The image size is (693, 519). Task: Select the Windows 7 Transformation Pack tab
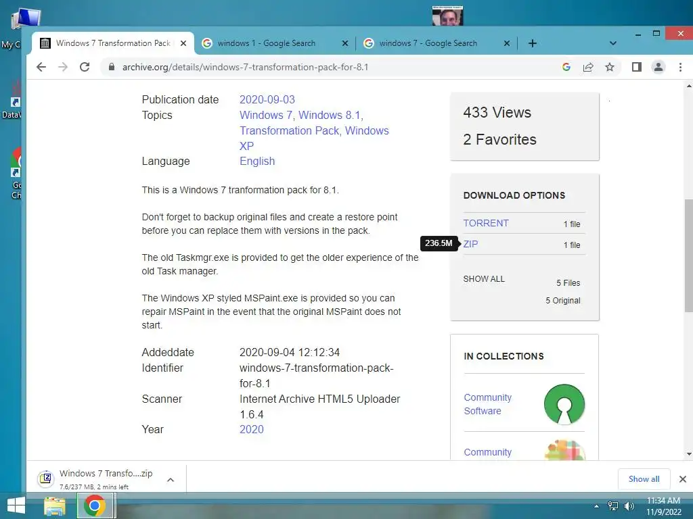click(113, 43)
